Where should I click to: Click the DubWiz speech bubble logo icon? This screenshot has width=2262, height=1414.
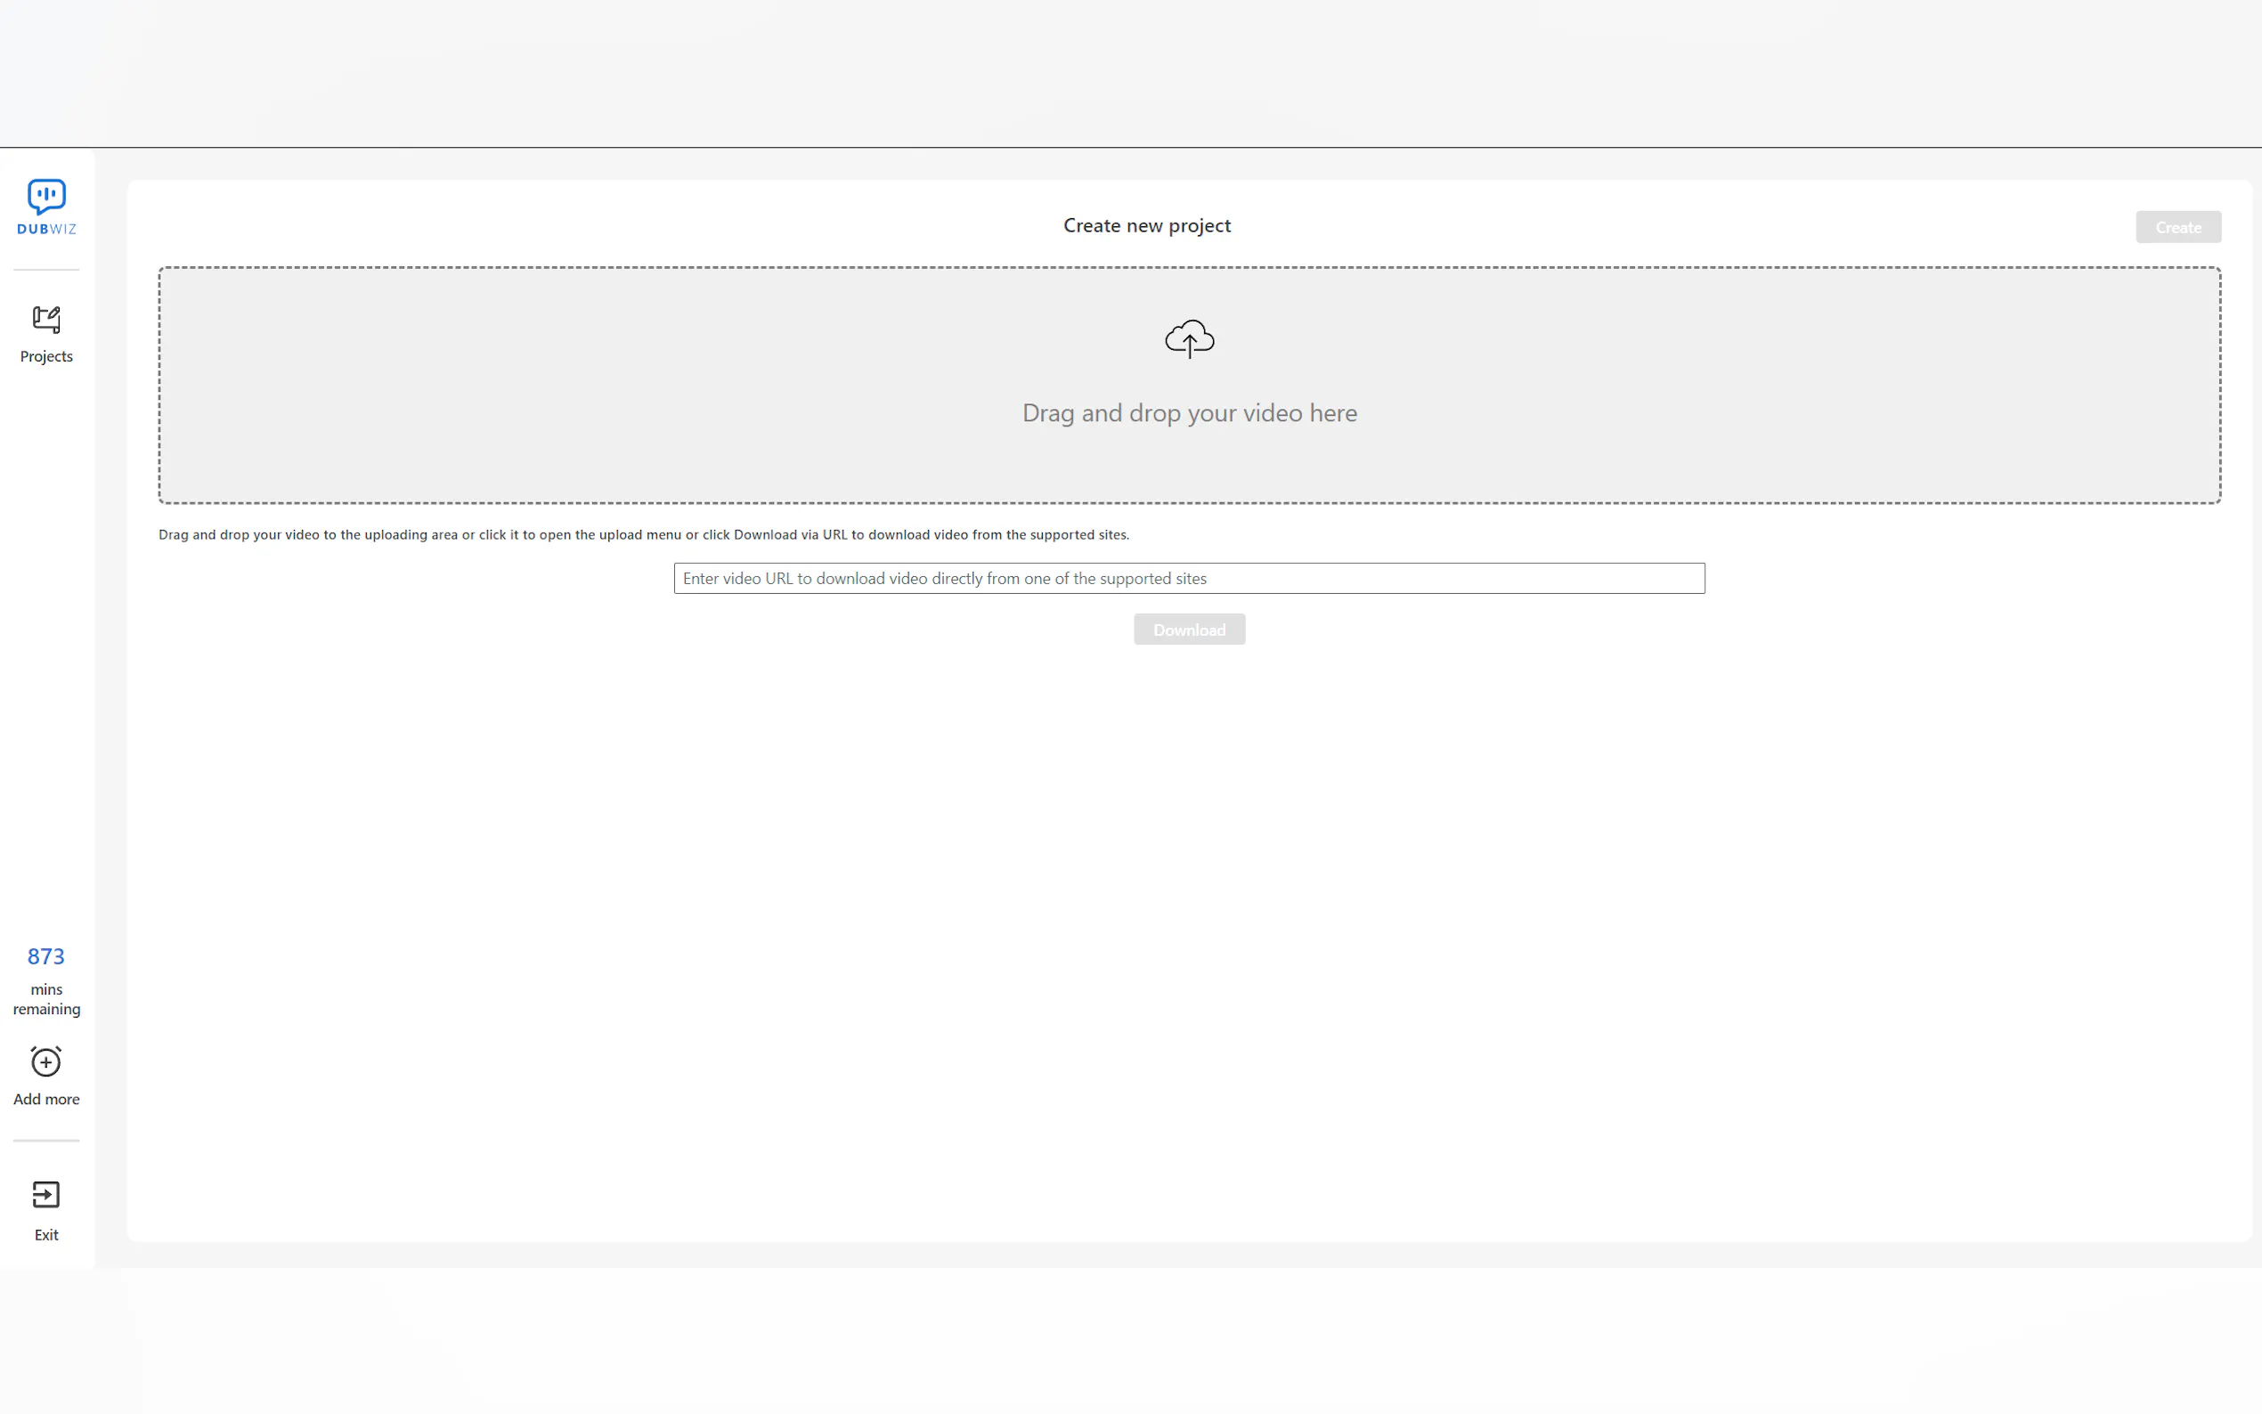tap(45, 196)
